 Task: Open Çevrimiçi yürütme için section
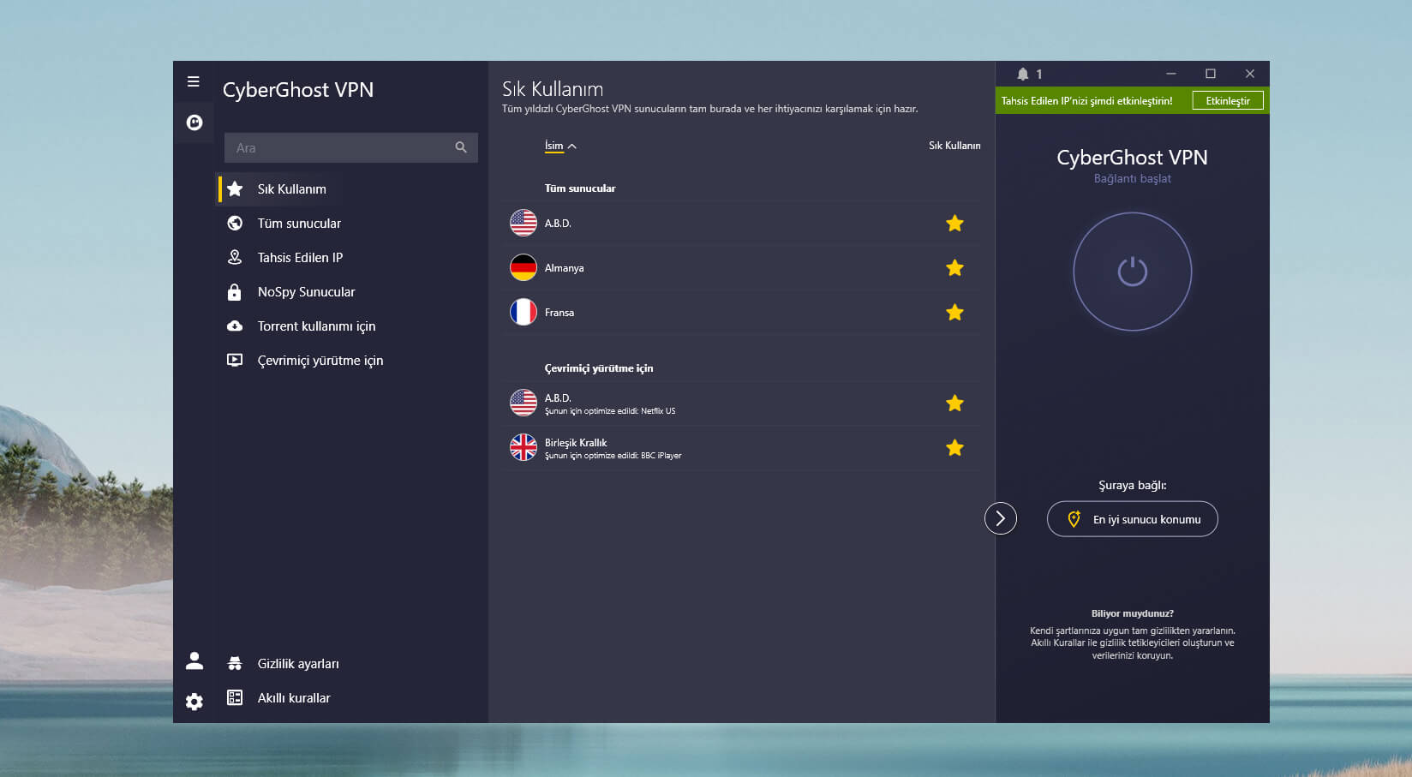pyautogui.click(x=320, y=361)
